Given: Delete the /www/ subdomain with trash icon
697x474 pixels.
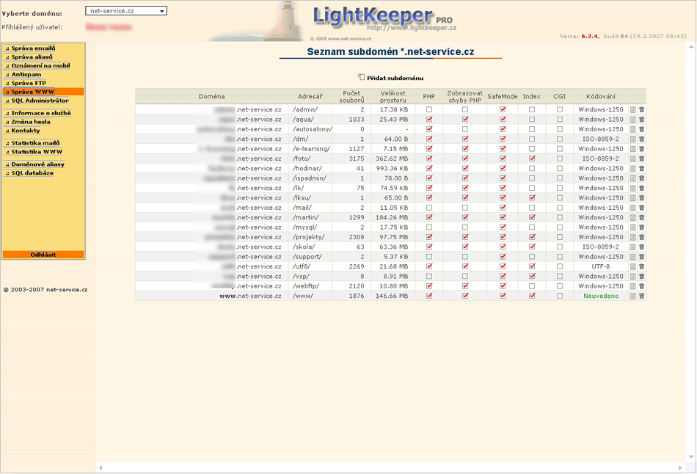Looking at the screenshot, I should [641, 296].
